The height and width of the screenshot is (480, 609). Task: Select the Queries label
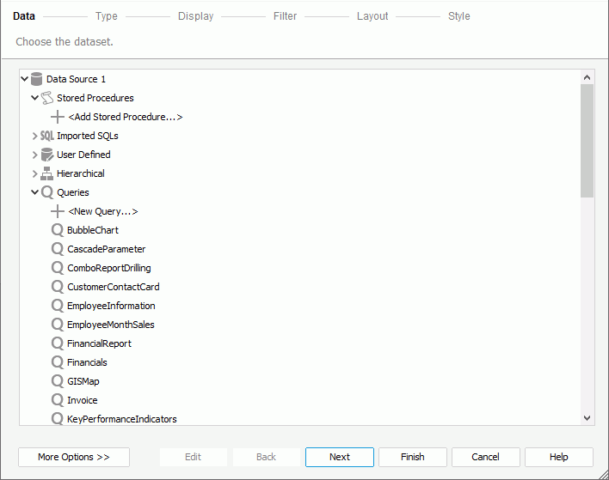click(x=72, y=192)
